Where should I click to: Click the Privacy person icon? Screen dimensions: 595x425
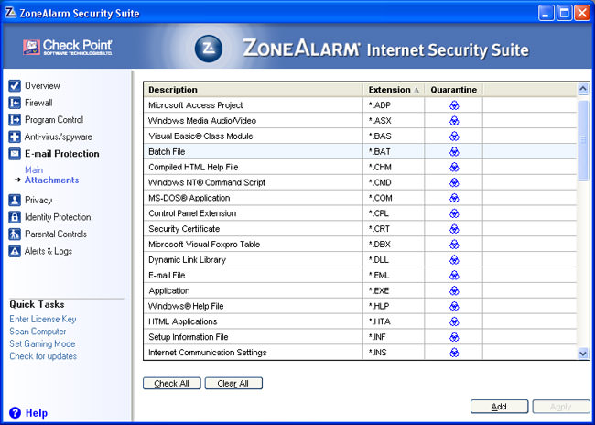[x=15, y=201]
